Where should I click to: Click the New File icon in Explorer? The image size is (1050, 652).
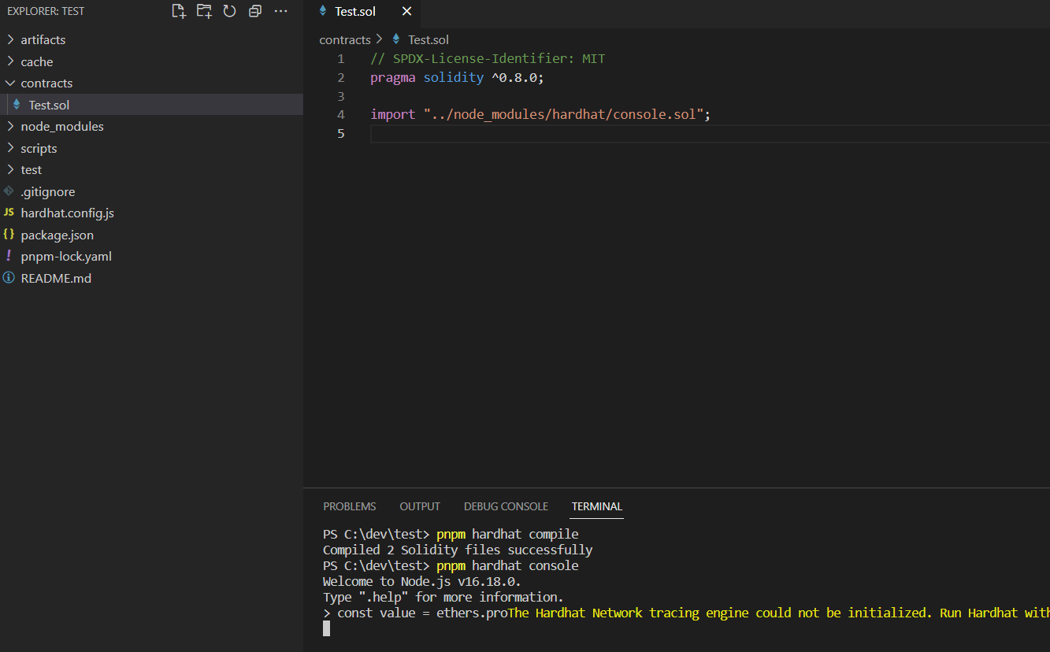tap(178, 10)
